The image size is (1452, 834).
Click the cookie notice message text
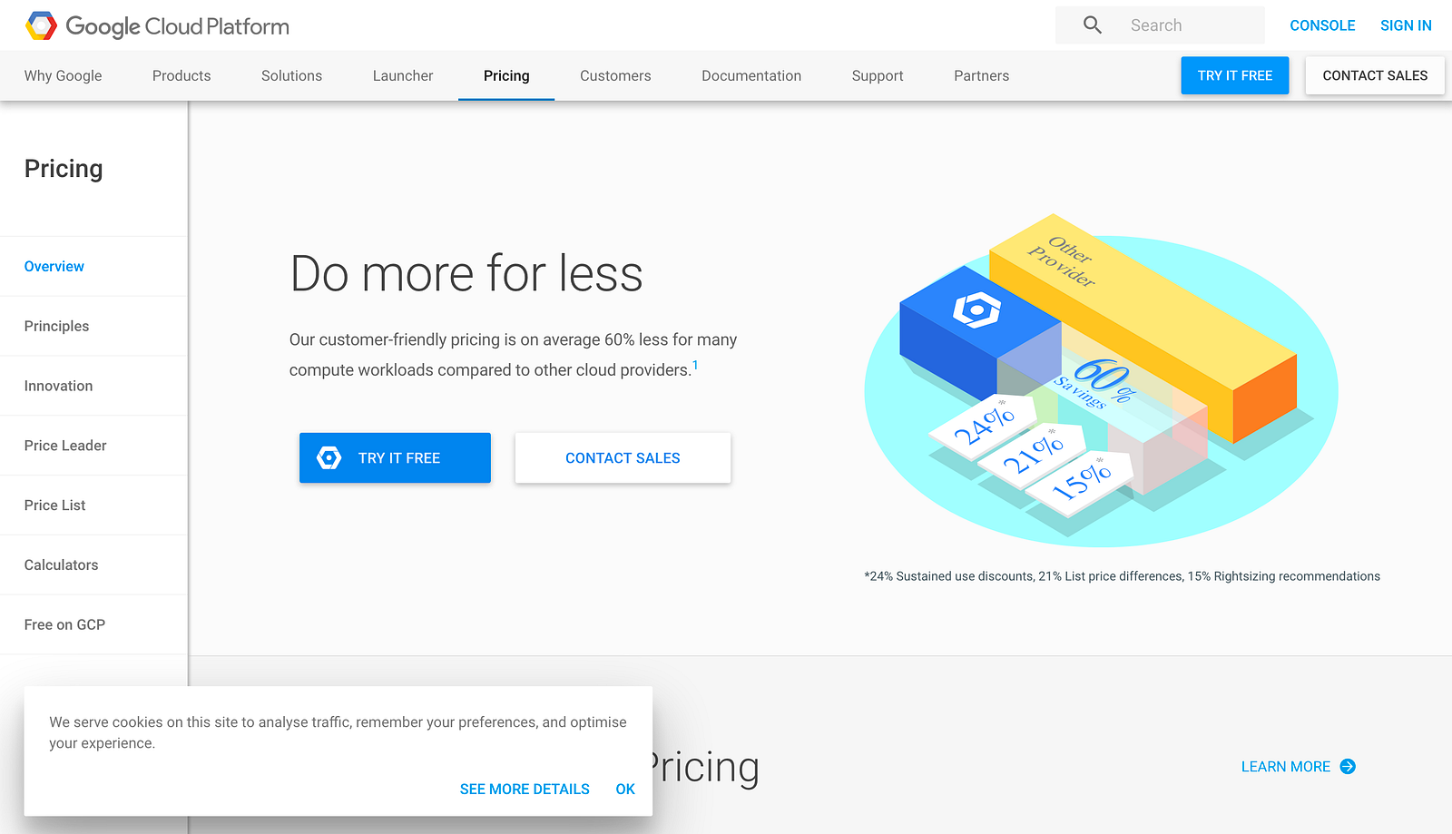(338, 732)
